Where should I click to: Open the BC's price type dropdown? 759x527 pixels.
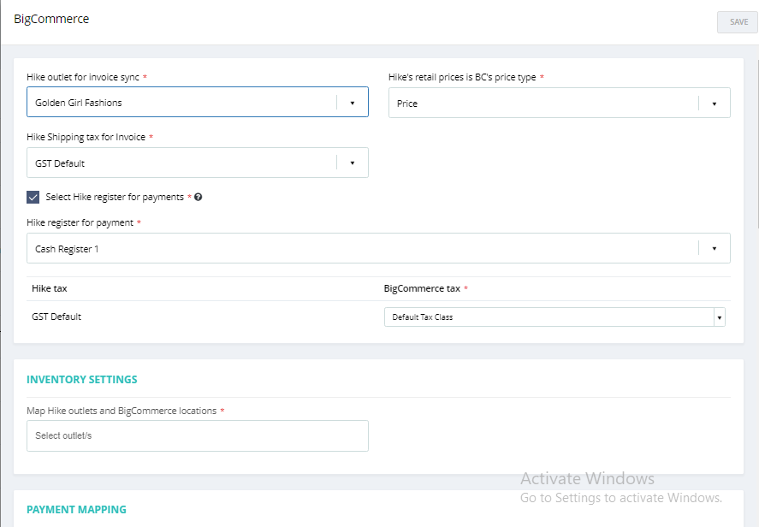click(559, 103)
